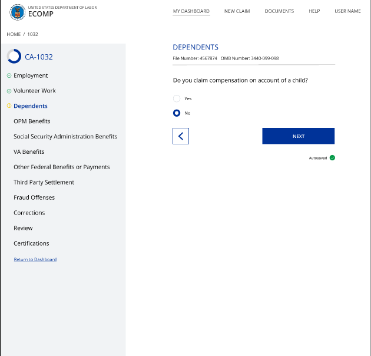Click 1032 in the breadcrumb

tap(32, 34)
